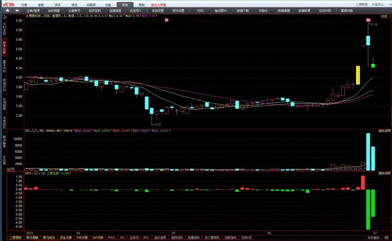Click 打印 in the toolbar
This screenshot has width=392, height=241.
coord(200,11)
